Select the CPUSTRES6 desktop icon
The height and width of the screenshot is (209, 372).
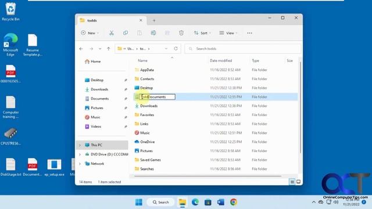point(10,136)
